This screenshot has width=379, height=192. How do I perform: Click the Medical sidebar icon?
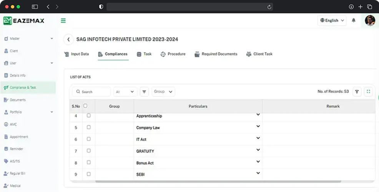coord(6,186)
